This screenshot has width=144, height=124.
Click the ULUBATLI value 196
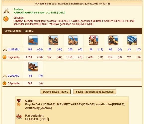tap(30, 49)
